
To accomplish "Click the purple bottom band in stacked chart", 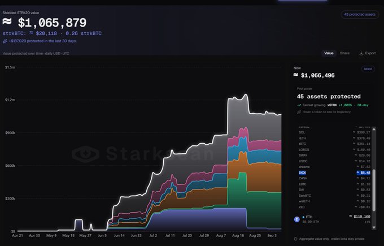I will 196,219.
